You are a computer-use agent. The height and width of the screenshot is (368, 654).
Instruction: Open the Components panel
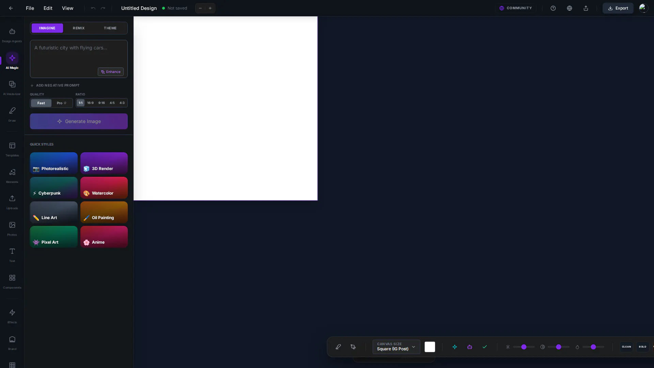12,281
